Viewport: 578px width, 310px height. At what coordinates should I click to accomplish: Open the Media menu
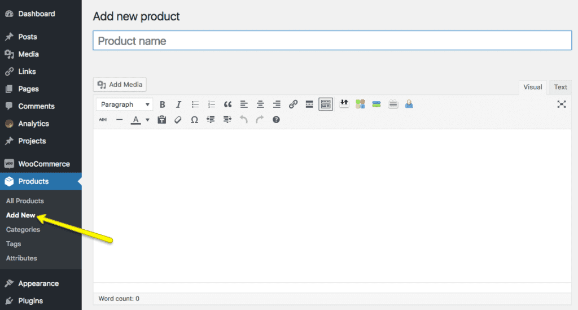[41, 54]
